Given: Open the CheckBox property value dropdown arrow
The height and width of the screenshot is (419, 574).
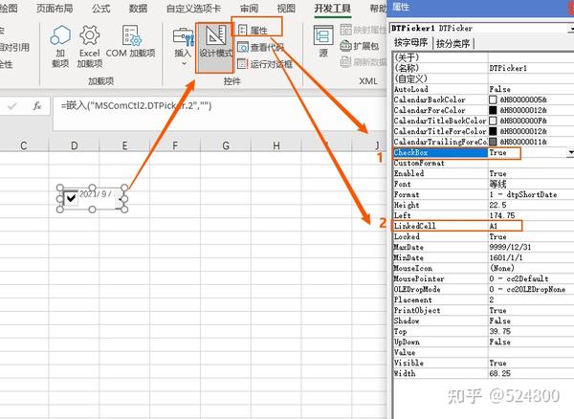Looking at the screenshot, I should (571, 152).
